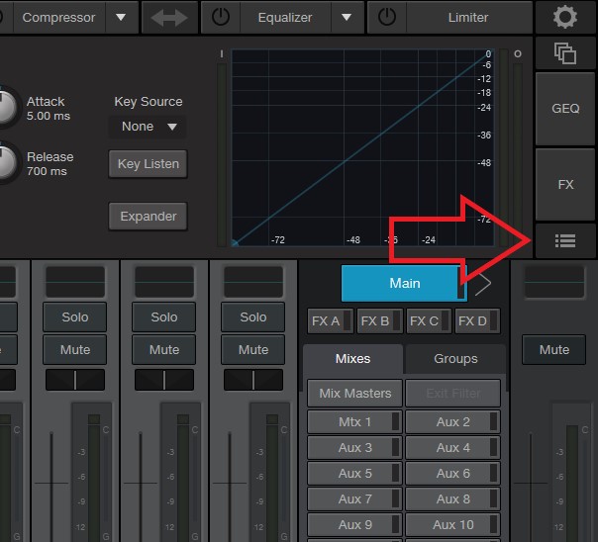Select the Aux 2 mix

tap(453, 422)
